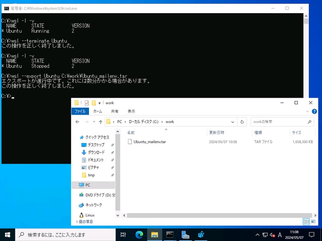Switch to the ホーム ribbon tab
Image resolution: width=322 pixels, height=241 pixels.
tap(97, 111)
